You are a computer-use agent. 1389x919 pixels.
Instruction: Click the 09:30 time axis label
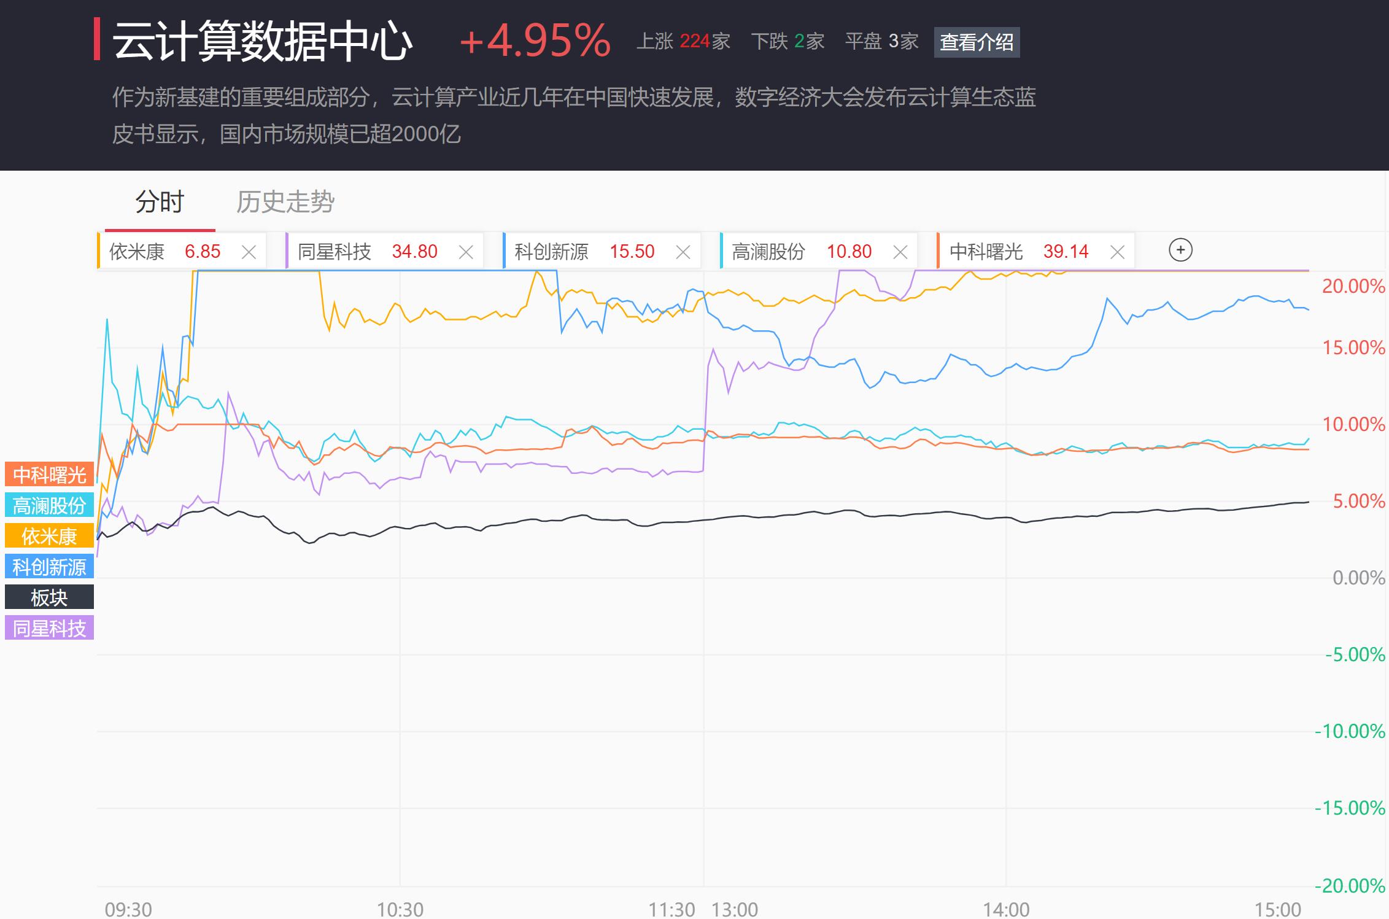[128, 909]
